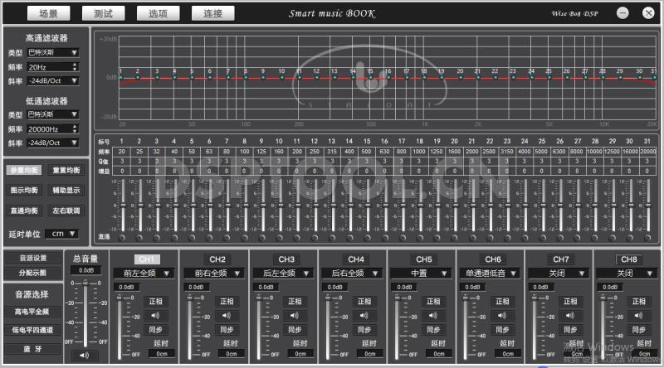This screenshot has height=368, width=664.
Task: Select the 蓝牙 Bluetooth source button
Action: click(32, 349)
